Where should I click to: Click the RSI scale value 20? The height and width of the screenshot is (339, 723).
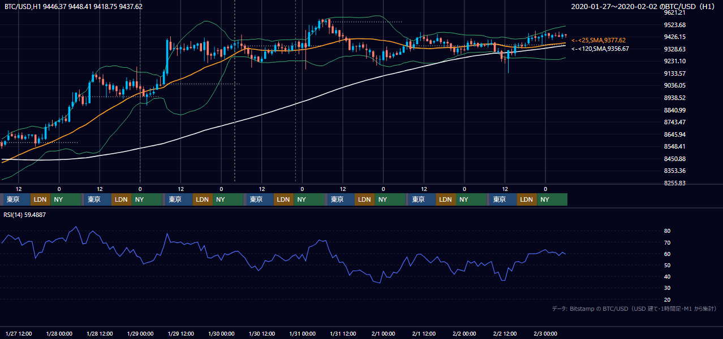click(668, 299)
